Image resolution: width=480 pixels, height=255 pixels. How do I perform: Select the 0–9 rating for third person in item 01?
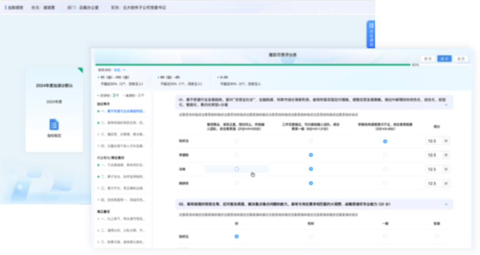point(385,169)
